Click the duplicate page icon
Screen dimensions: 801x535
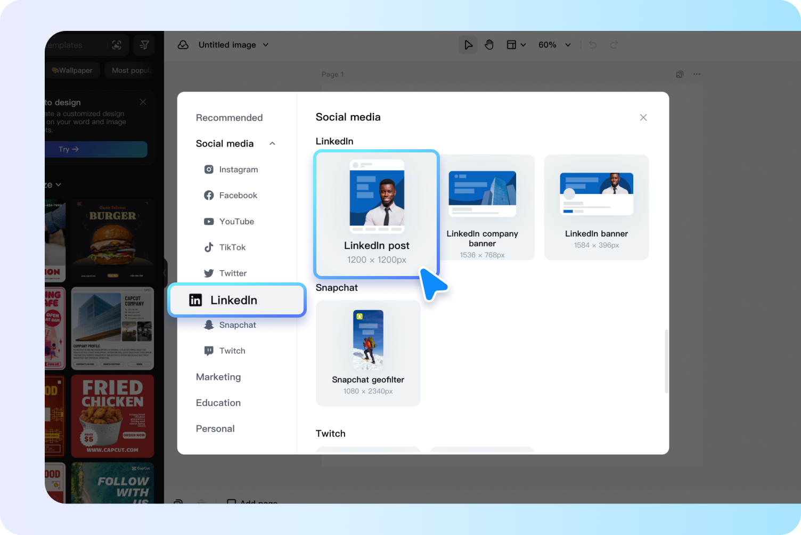(x=680, y=74)
